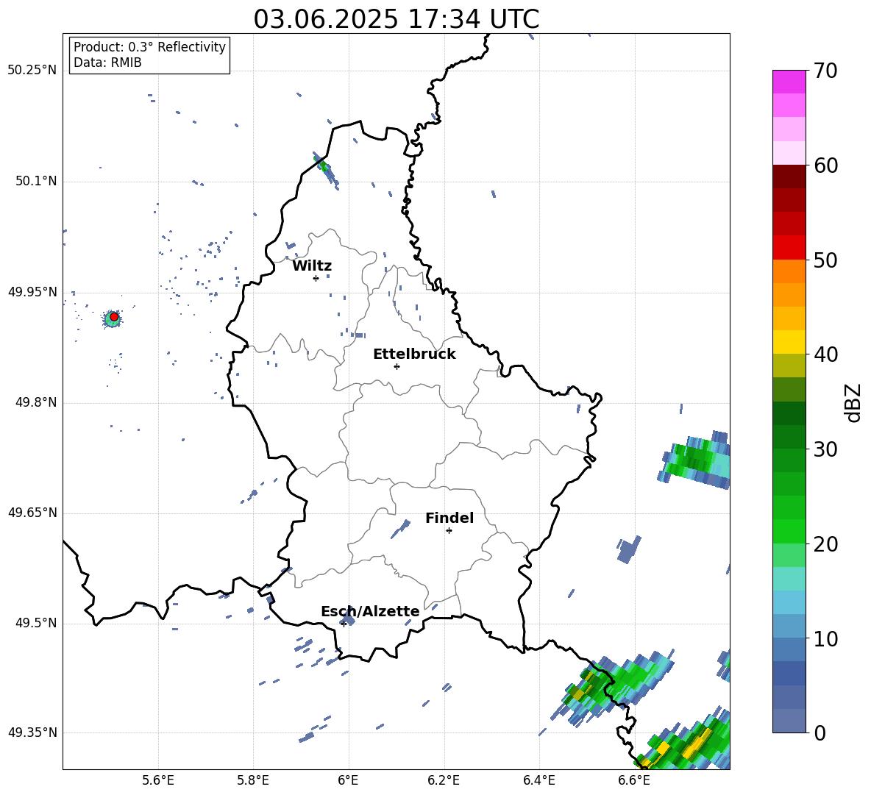Click the Wiltz cross marker
This screenshot has height=795, width=871.
[x=316, y=278]
